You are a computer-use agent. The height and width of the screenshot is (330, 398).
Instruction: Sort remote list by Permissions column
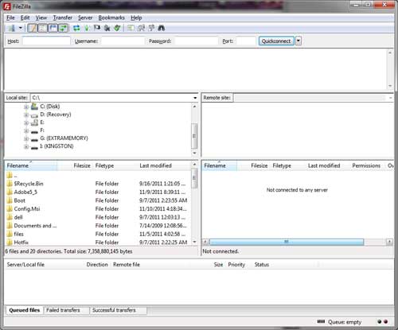(366, 165)
